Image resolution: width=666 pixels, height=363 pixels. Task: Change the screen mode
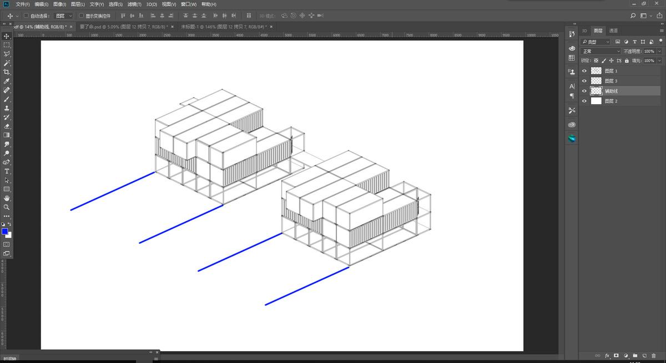[x=7, y=253]
